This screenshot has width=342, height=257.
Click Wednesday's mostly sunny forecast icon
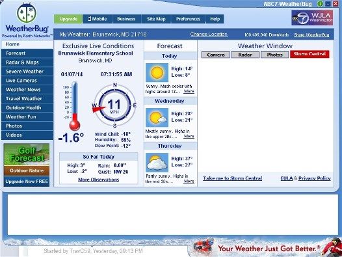click(157, 118)
